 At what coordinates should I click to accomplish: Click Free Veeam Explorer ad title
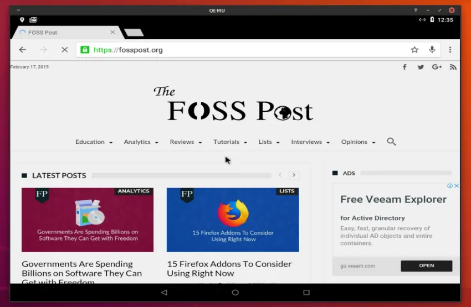[x=393, y=199]
